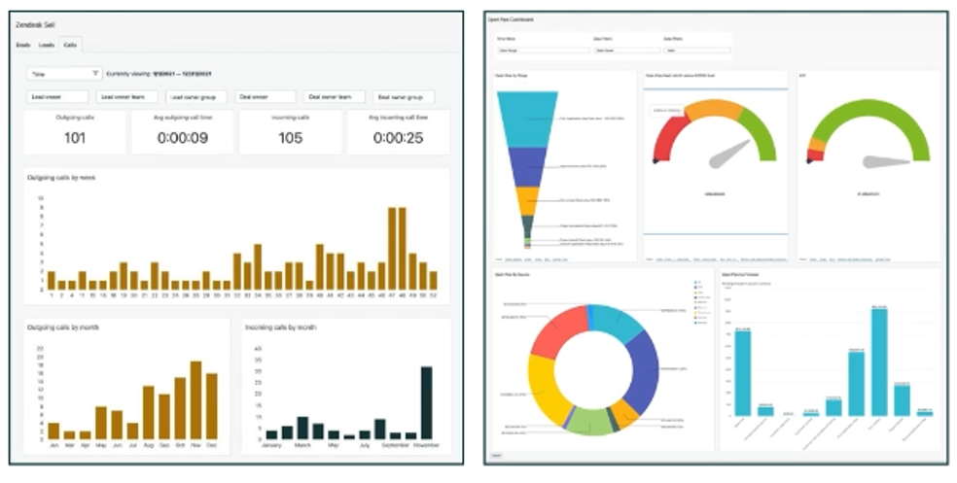Click the light green slice of the donut chart
This screenshot has width=957, height=483.
589,422
